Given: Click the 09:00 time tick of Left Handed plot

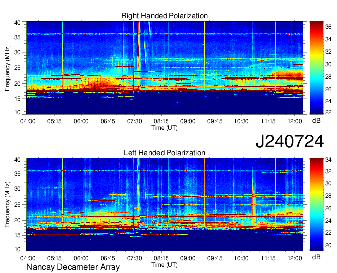Looking at the screenshot, I should pyautogui.click(x=188, y=258).
